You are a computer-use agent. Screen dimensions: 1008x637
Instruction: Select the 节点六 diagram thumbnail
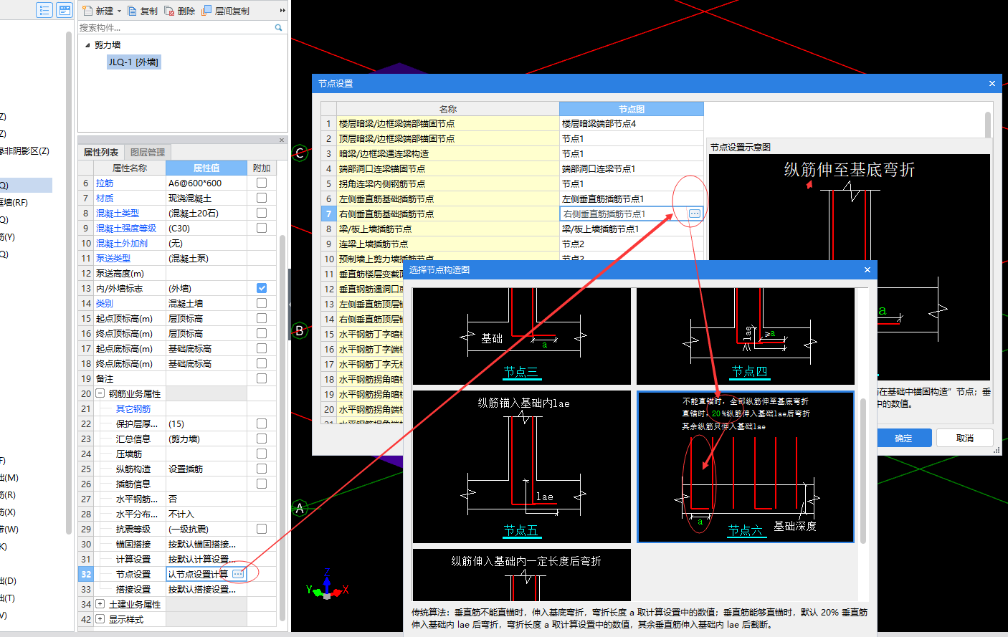pos(746,466)
